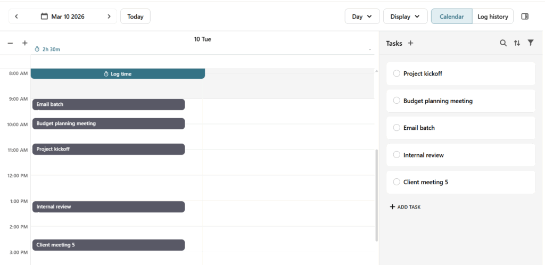Zoom out calendar with minus icon
This screenshot has height=265, width=545.
[10, 43]
